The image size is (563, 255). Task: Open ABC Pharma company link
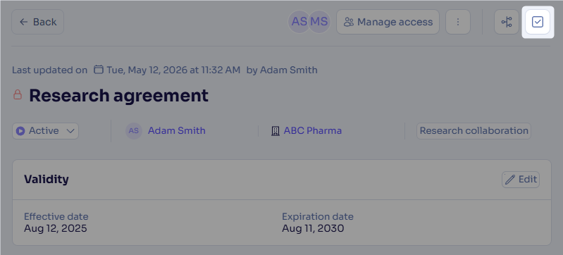pos(313,130)
